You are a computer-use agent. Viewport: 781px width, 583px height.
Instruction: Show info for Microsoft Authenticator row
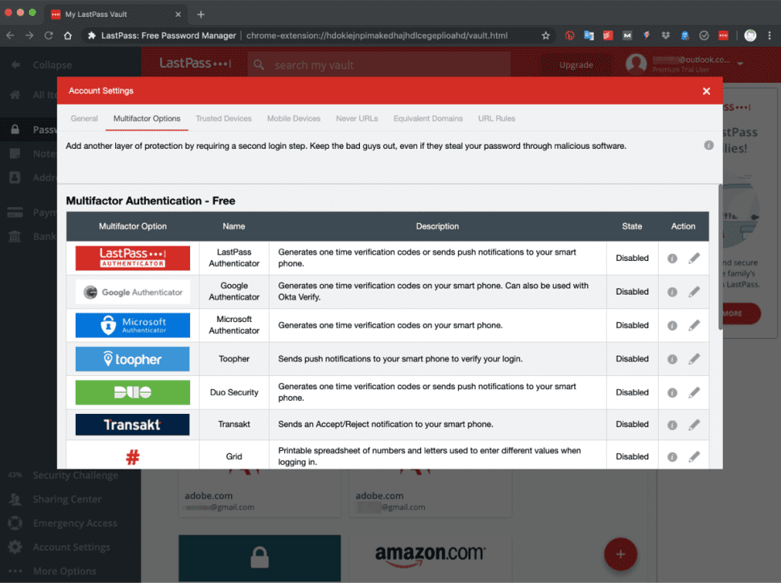pyautogui.click(x=672, y=325)
